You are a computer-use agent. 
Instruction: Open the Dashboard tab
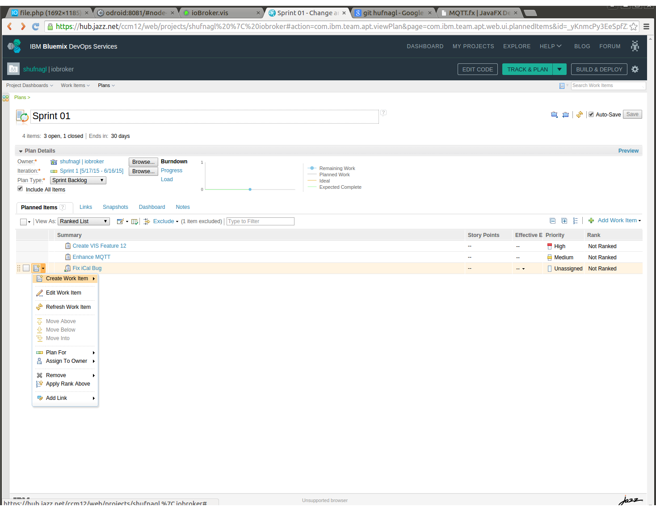152,207
